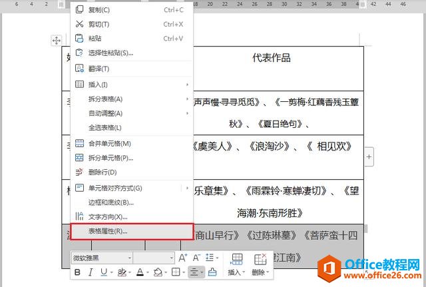This screenshot has width=426, height=287.
Task: Click the 秋》、《夏日绝句》 text line
Action: [269, 125]
